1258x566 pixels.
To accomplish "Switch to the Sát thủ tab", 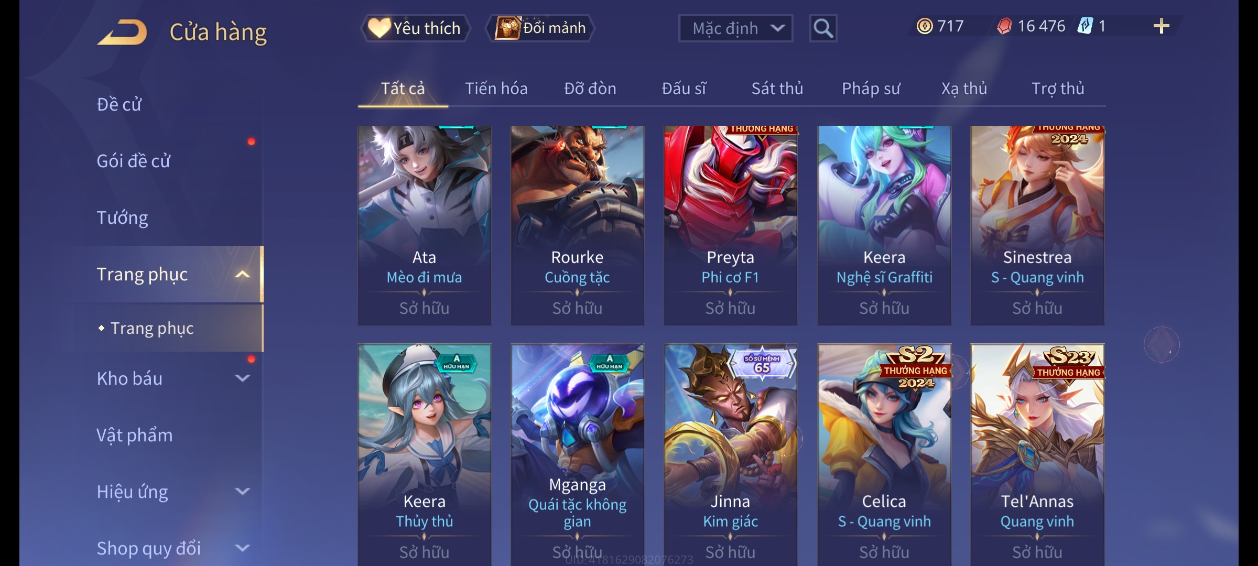I will pos(777,89).
